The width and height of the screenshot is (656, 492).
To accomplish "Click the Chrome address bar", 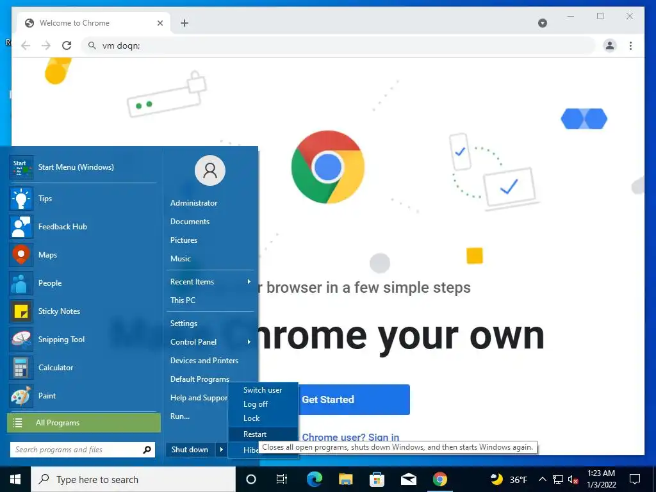I will click(338, 45).
